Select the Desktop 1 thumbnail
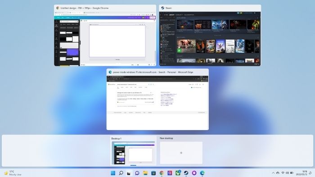This screenshot has width=315, height=177. coord(133,153)
